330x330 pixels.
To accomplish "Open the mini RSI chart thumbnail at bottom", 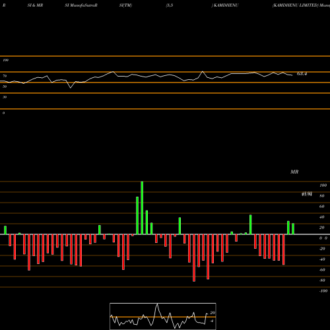I will click(163, 316).
